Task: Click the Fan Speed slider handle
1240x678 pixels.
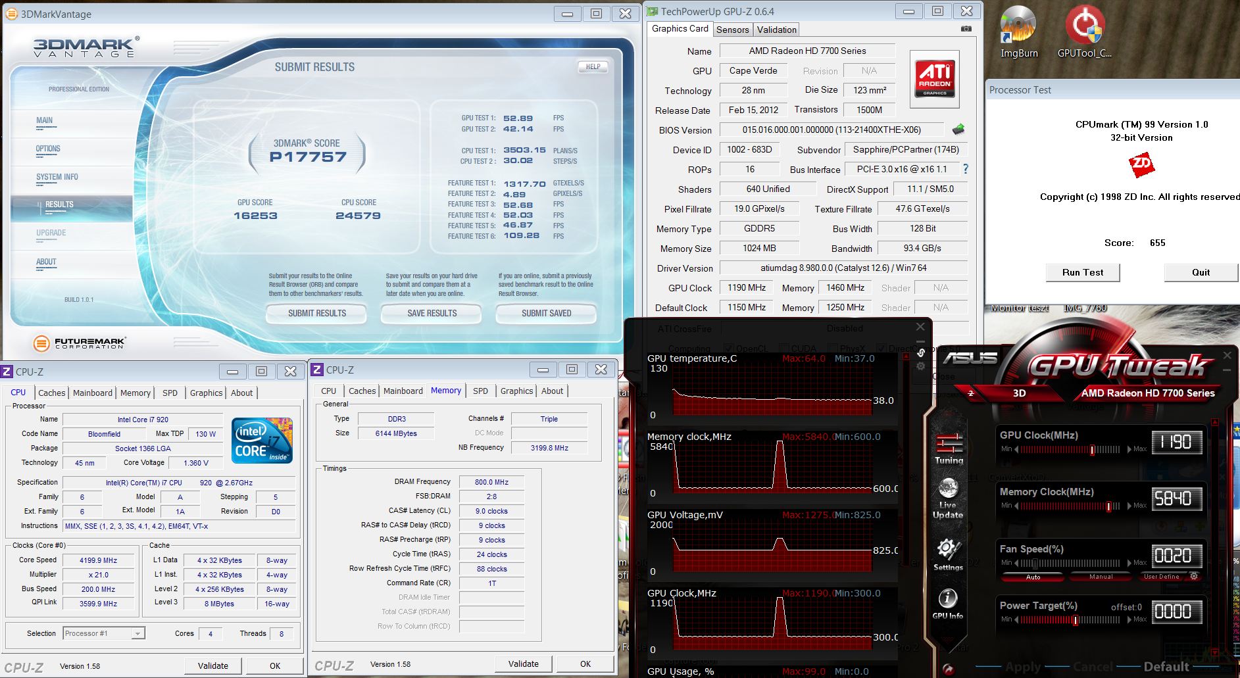Action: (1034, 563)
